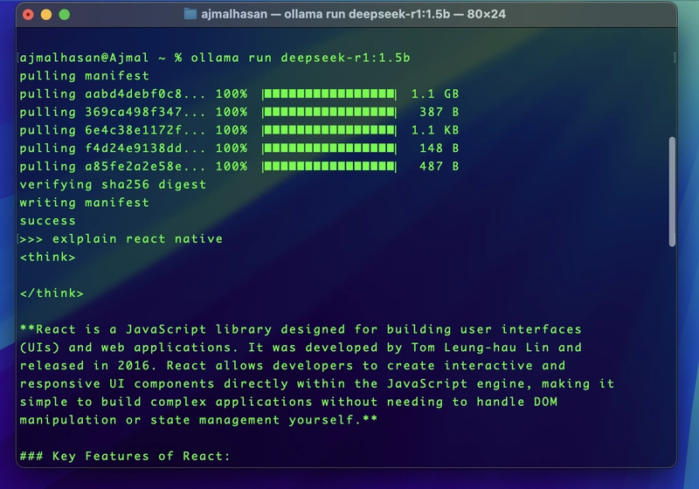Click the yellow minimize window button
Screen dimensions: 699x489
click(x=46, y=15)
